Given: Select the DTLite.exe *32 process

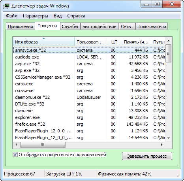Looking at the screenshot, I should pos(89,104).
